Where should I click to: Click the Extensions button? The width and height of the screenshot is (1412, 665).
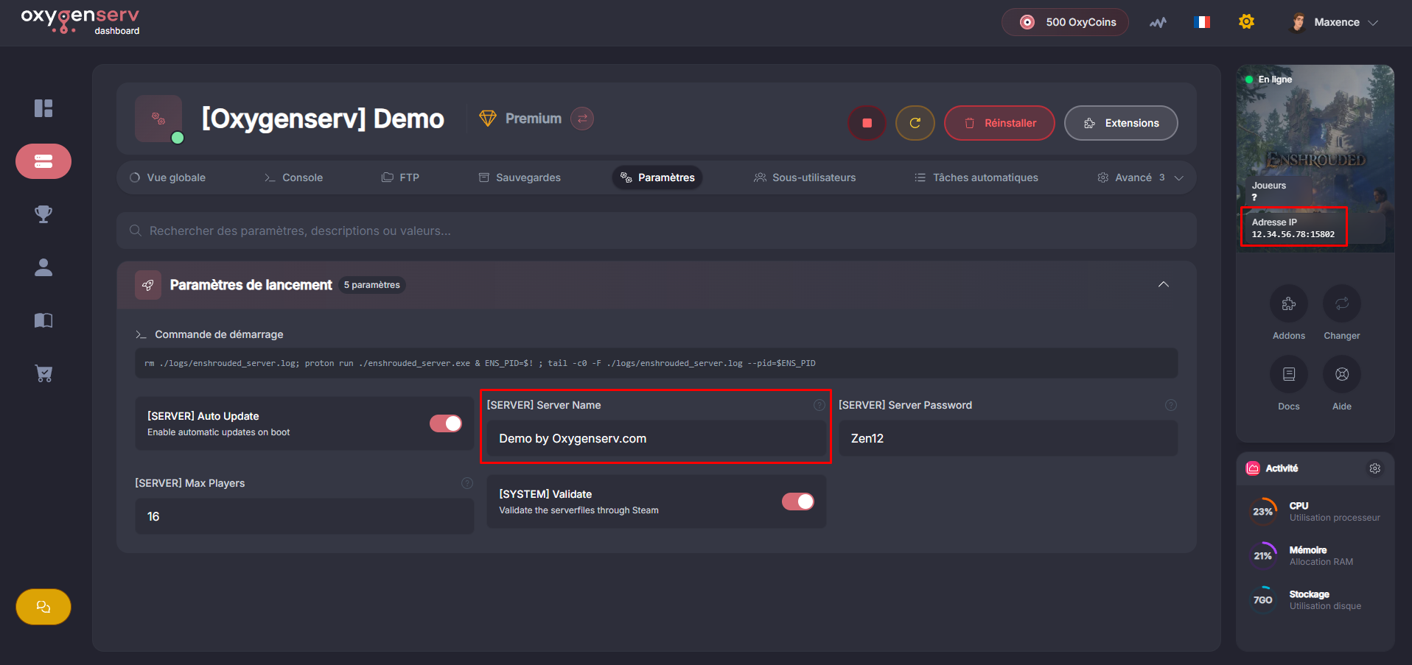(1121, 123)
